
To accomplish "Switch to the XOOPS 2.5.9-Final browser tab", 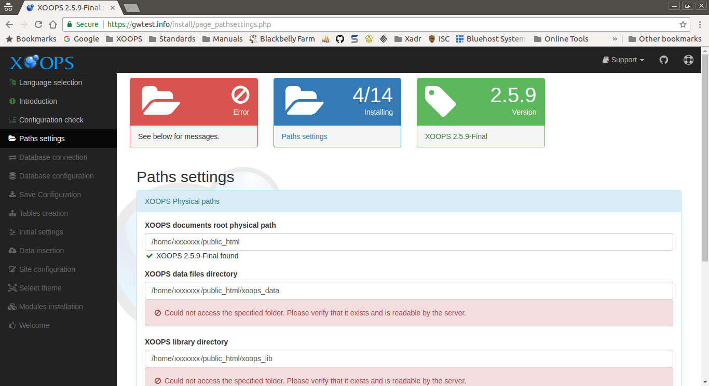I will coord(60,7).
